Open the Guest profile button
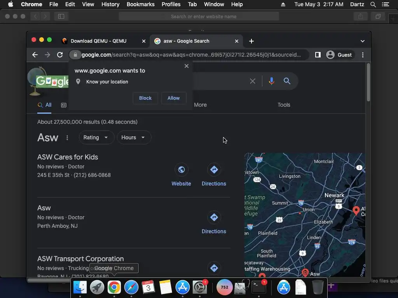The width and height of the screenshot is (398, 298). pyautogui.click(x=339, y=55)
